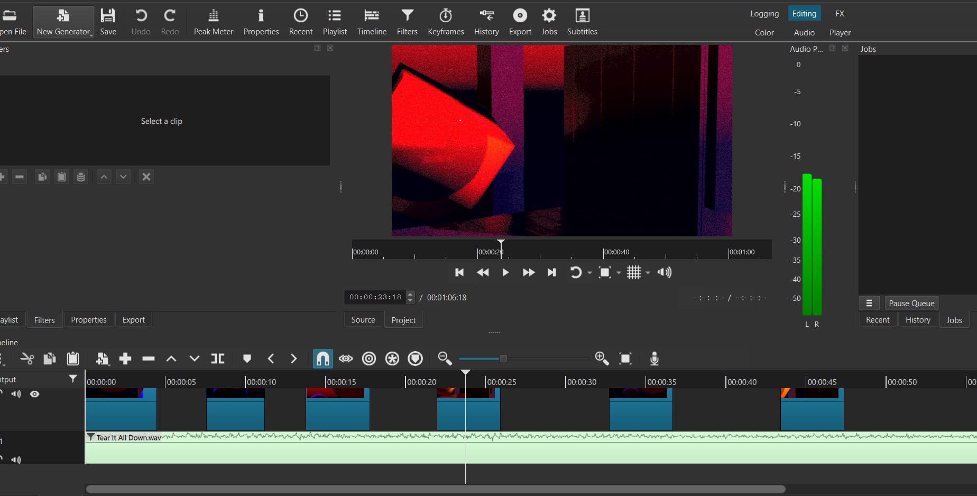Switch to the Project player tab

403,320
